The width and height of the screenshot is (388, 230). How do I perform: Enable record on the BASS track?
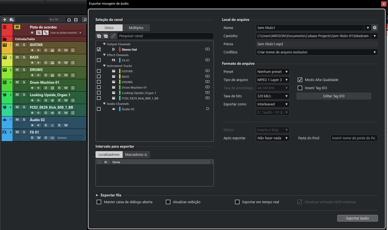[32, 63]
